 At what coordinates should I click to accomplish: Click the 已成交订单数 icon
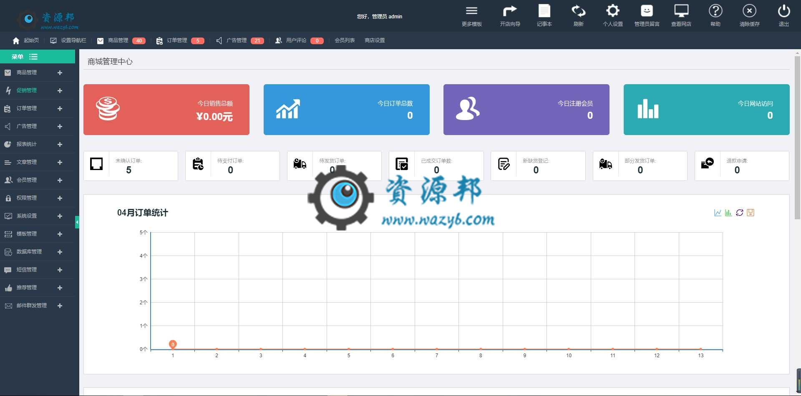pyautogui.click(x=402, y=164)
